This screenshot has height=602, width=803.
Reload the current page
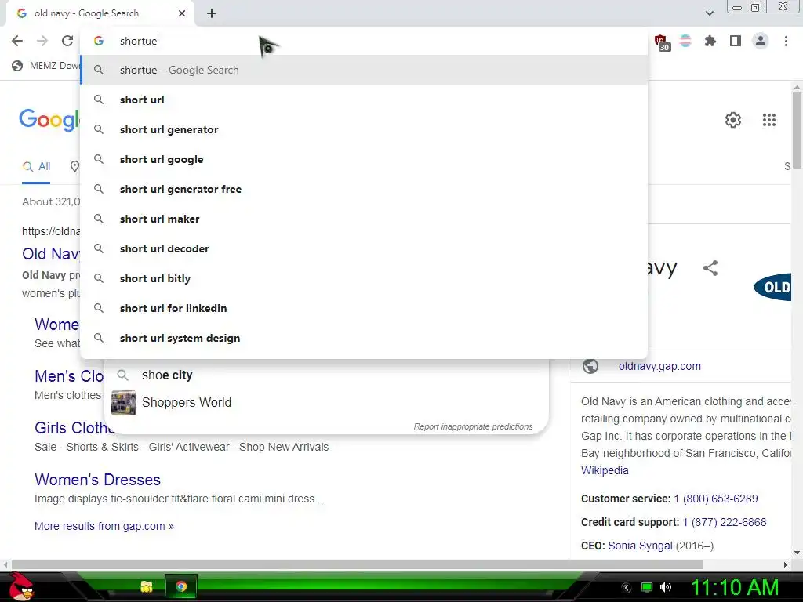(x=67, y=41)
